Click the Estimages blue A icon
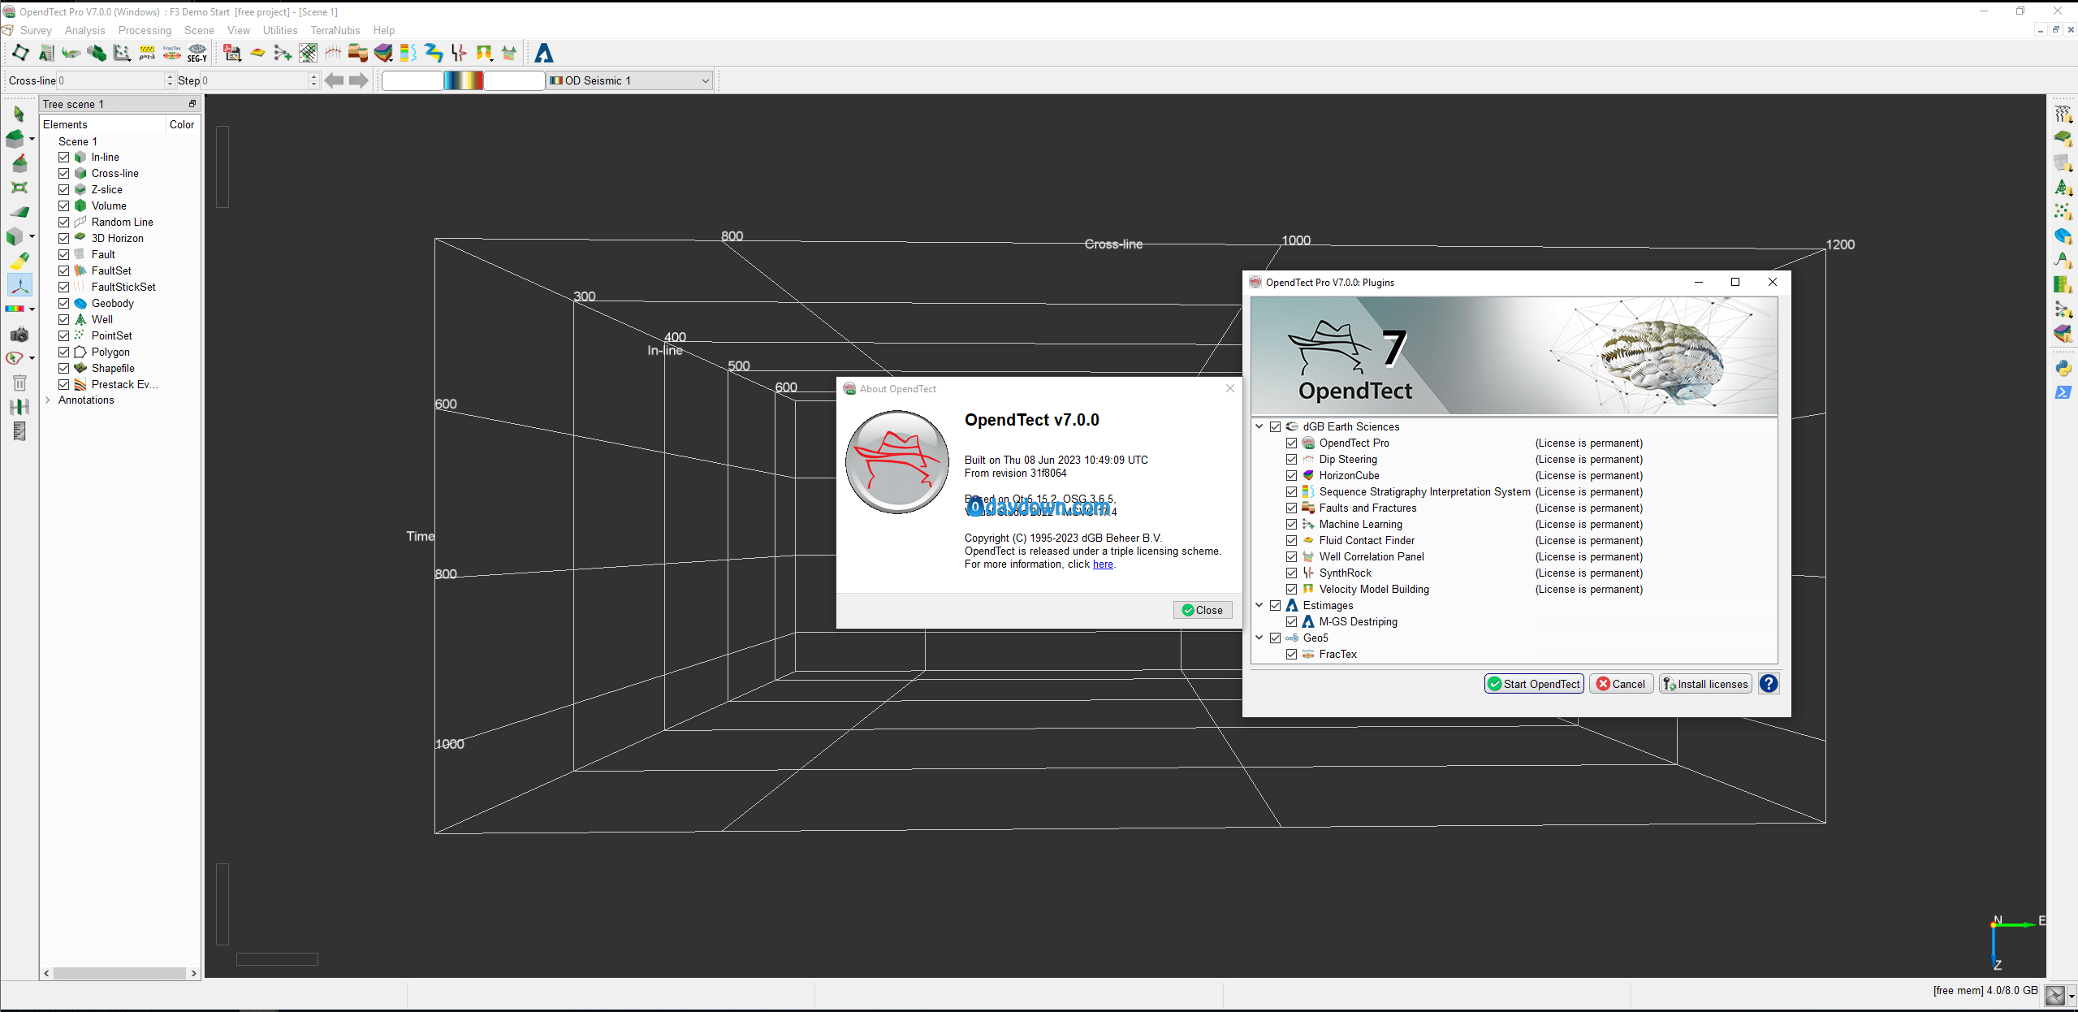Viewport: 2078px width, 1012px height. coord(544,54)
